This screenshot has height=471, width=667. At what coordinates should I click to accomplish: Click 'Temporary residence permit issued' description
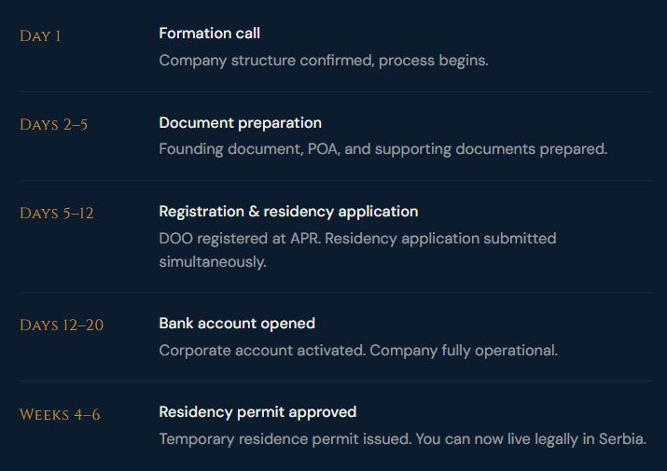coord(283,439)
